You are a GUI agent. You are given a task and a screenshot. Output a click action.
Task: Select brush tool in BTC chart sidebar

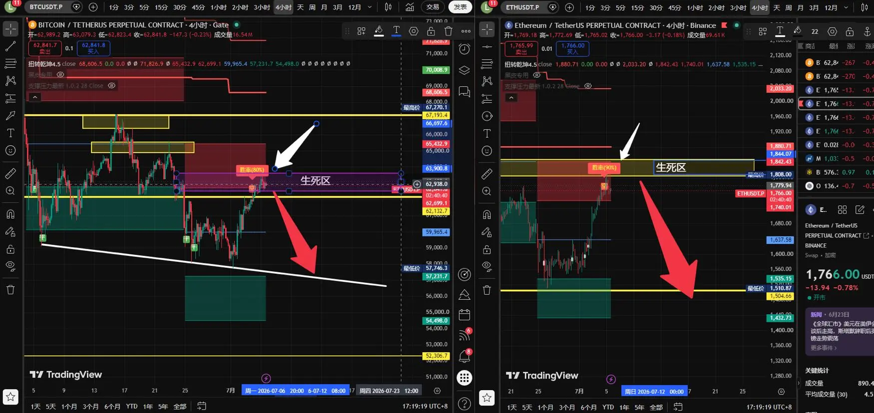tap(10, 116)
